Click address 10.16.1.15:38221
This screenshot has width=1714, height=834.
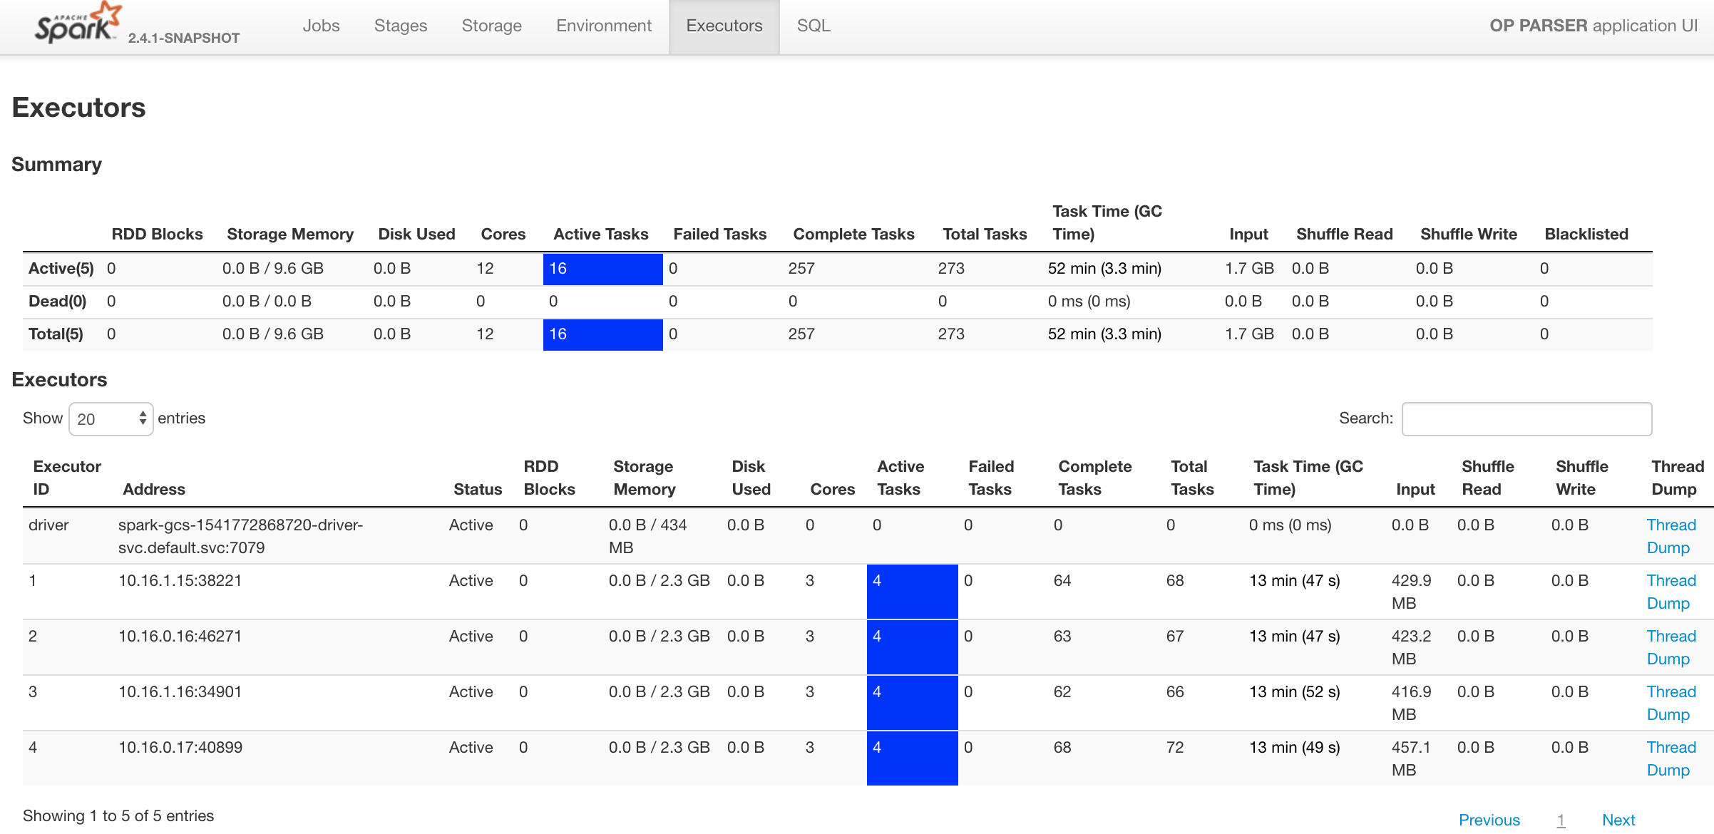point(180,581)
